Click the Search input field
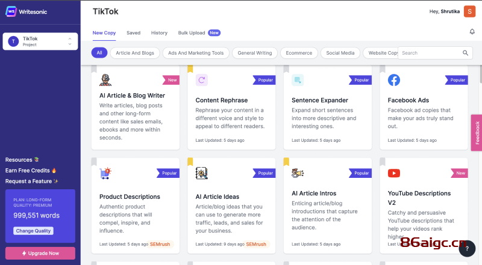This screenshot has width=482, height=265. 435,53
